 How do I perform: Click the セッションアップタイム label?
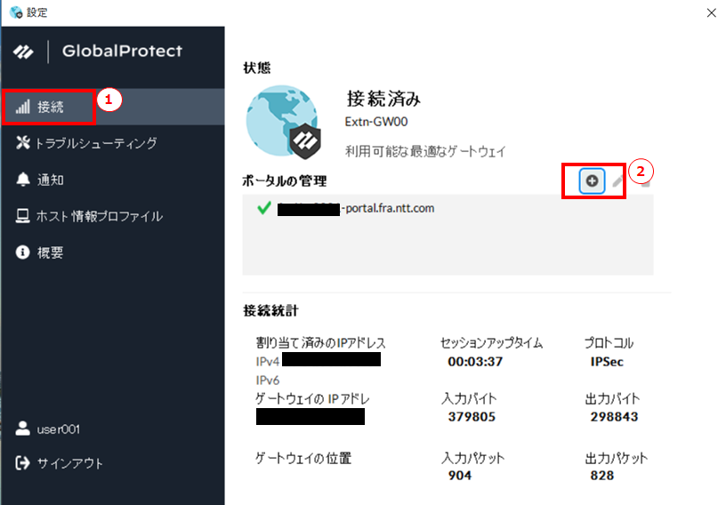tap(492, 342)
